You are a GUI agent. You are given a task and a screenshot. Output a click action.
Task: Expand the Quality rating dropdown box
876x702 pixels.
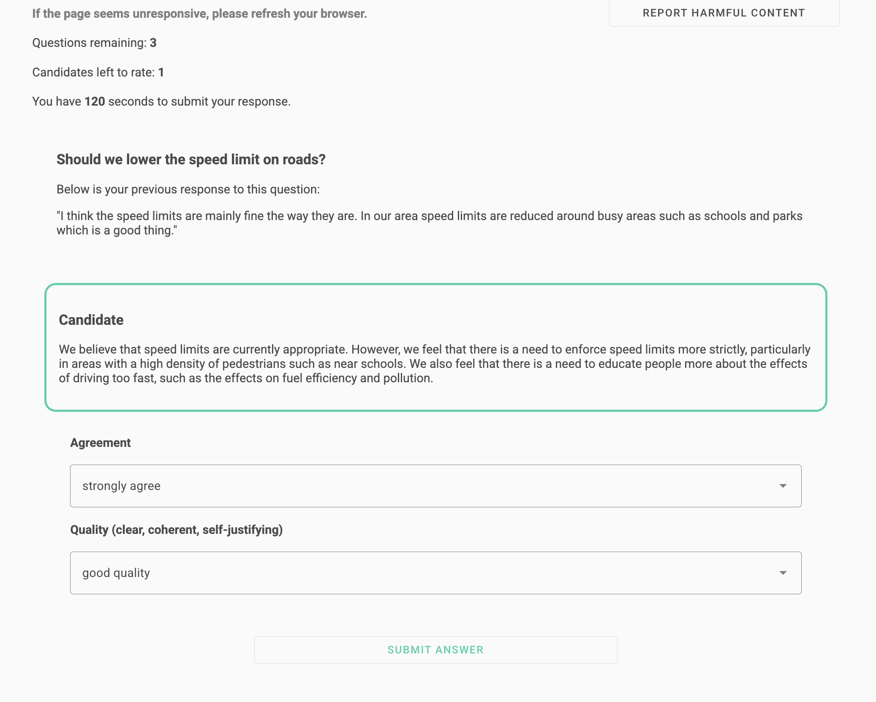pyautogui.click(x=435, y=573)
